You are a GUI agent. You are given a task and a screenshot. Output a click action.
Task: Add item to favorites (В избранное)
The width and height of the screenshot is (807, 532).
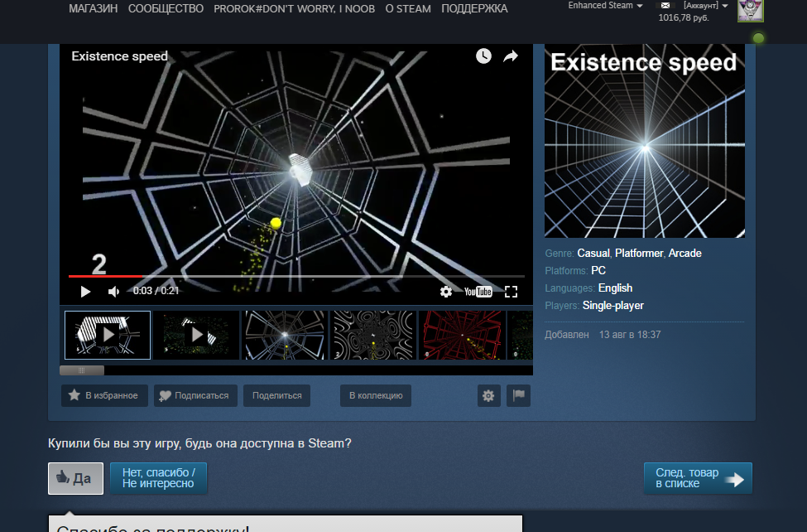pos(104,395)
